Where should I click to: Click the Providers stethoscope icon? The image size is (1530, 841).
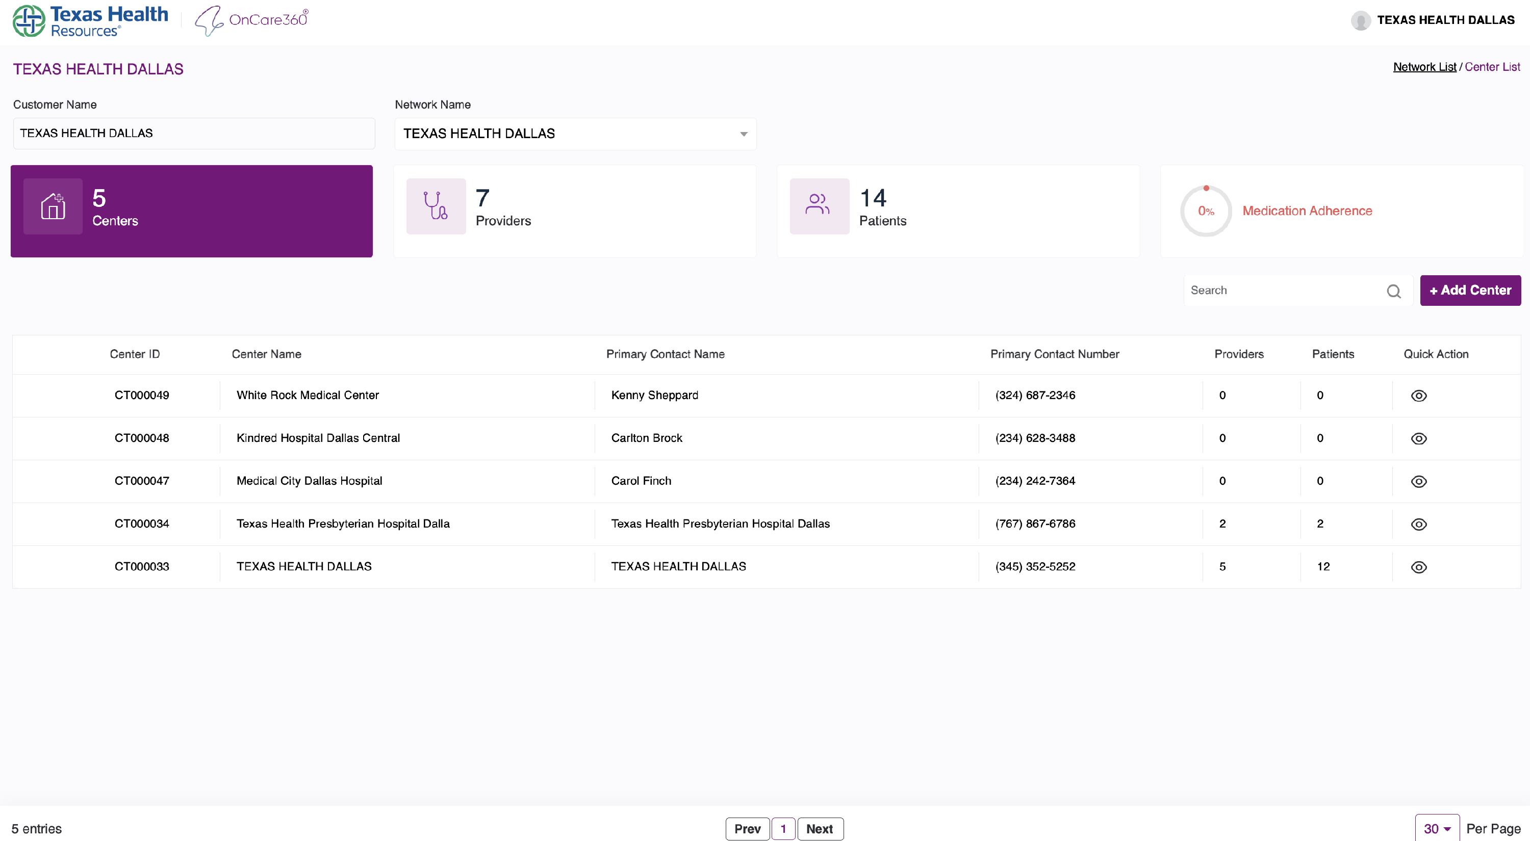[x=436, y=206]
